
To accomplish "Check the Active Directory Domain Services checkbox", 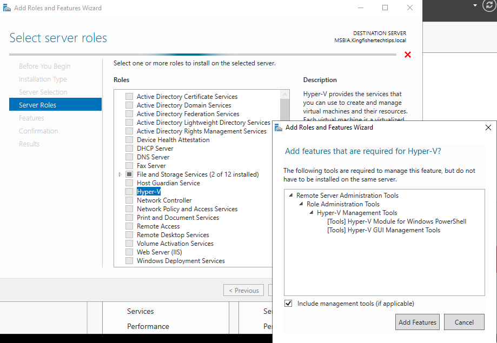I will [x=129, y=105].
